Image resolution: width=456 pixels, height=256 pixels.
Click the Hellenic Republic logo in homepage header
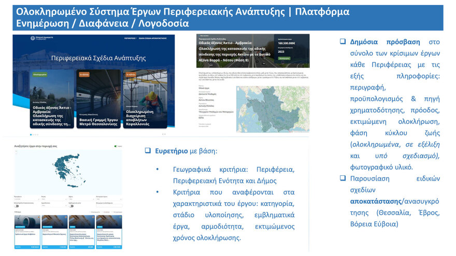41,38
